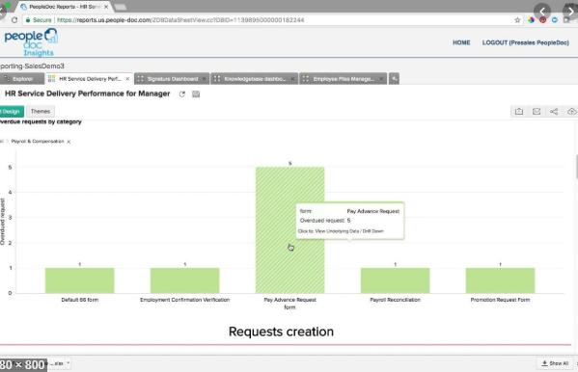Screen dimensions: 578x372
Task: Close the HR Service Delivery tab
Action: 127,79
